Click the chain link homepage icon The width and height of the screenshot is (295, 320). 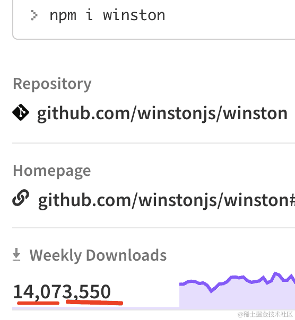(21, 198)
